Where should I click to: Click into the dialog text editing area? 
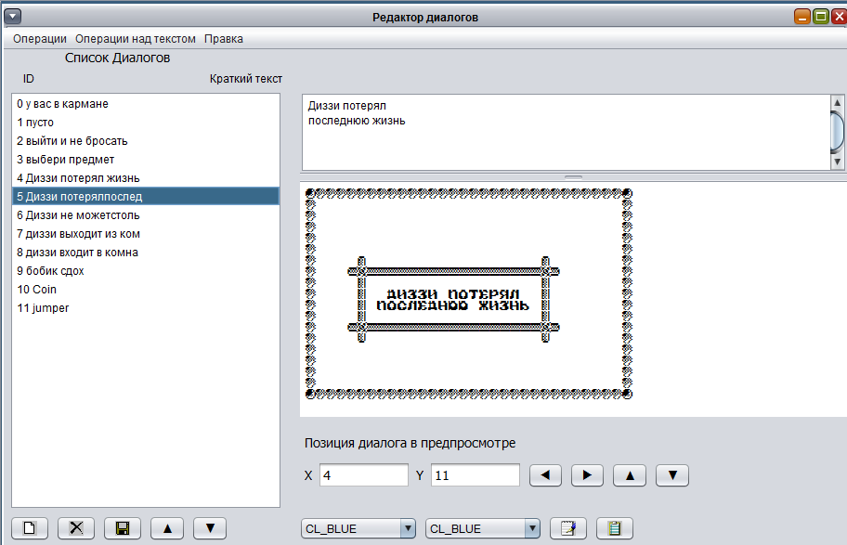click(x=566, y=133)
